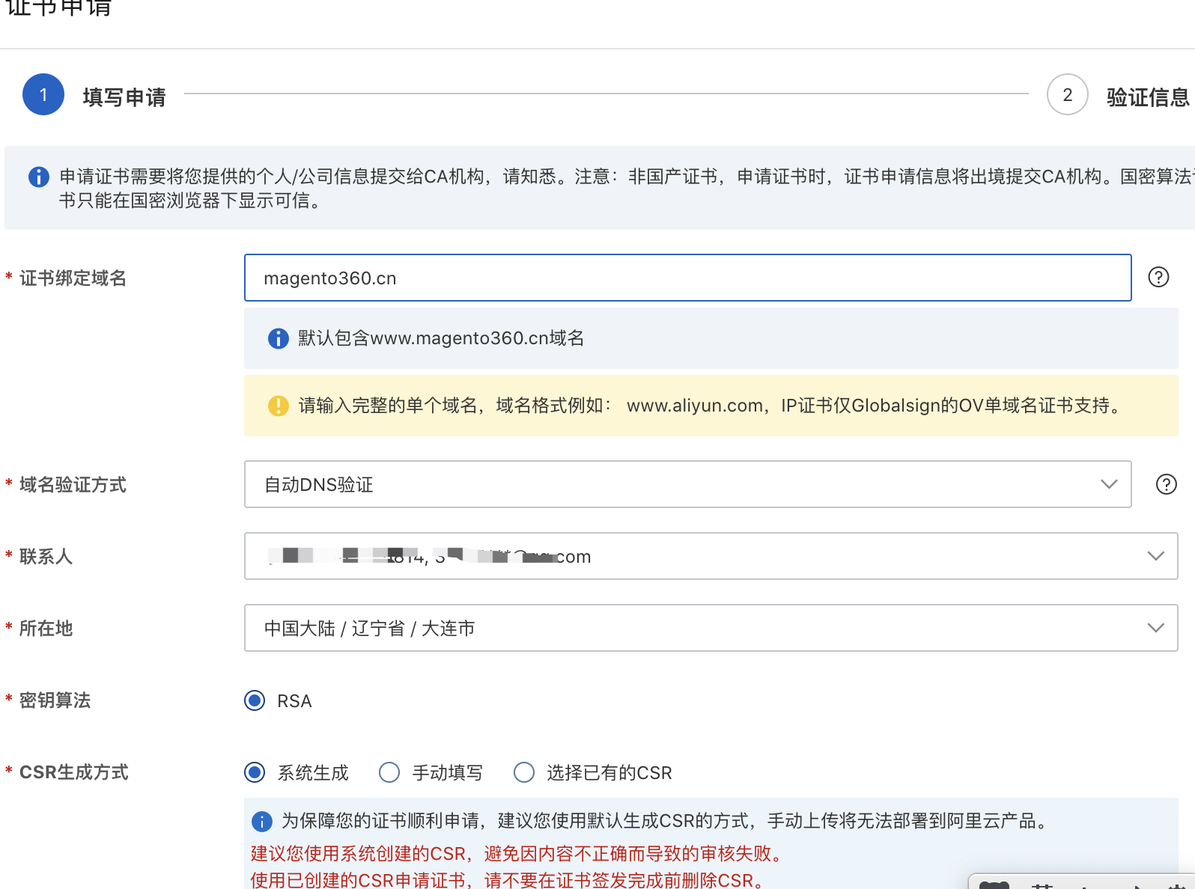
Task: Click the magento360.cn domain input field
Action: click(x=687, y=278)
